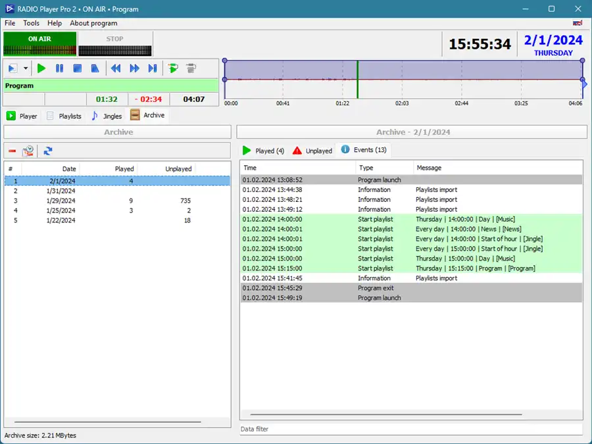Sort by the Unplayed column header in archive list
Viewport: 592px width, 444px height.
point(166,169)
